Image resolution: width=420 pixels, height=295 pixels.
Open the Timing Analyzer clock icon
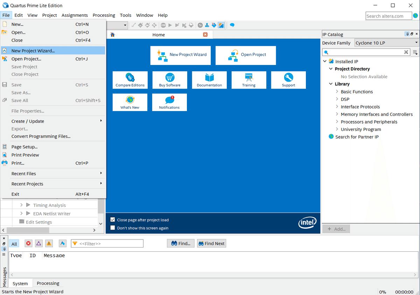pos(200,25)
